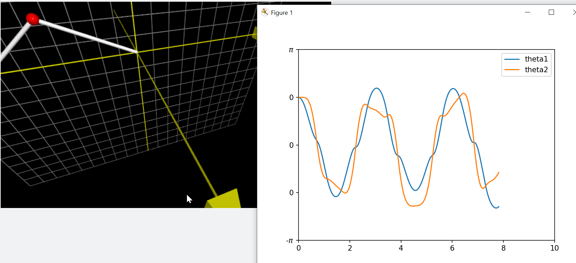Click the π tick label on y-axis
576x263 pixels.
pyautogui.click(x=291, y=50)
